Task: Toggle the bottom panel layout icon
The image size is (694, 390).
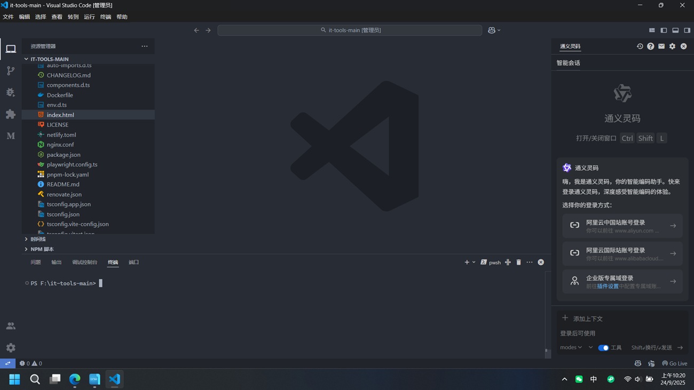Action: pyautogui.click(x=675, y=30)
